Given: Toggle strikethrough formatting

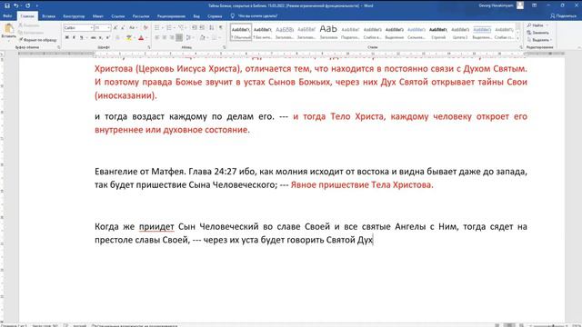Looking at the screenshot, I should [93, 37].
